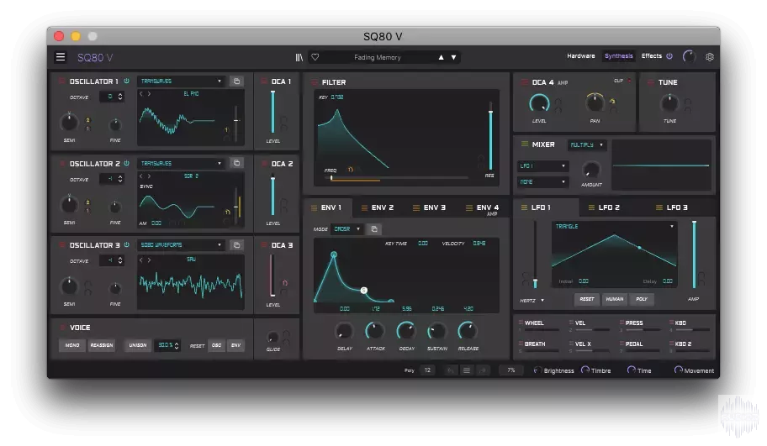Click the undo history list icon
This screenshot has height=446, width=767.
pyautogui.click(x=467, y=370)
